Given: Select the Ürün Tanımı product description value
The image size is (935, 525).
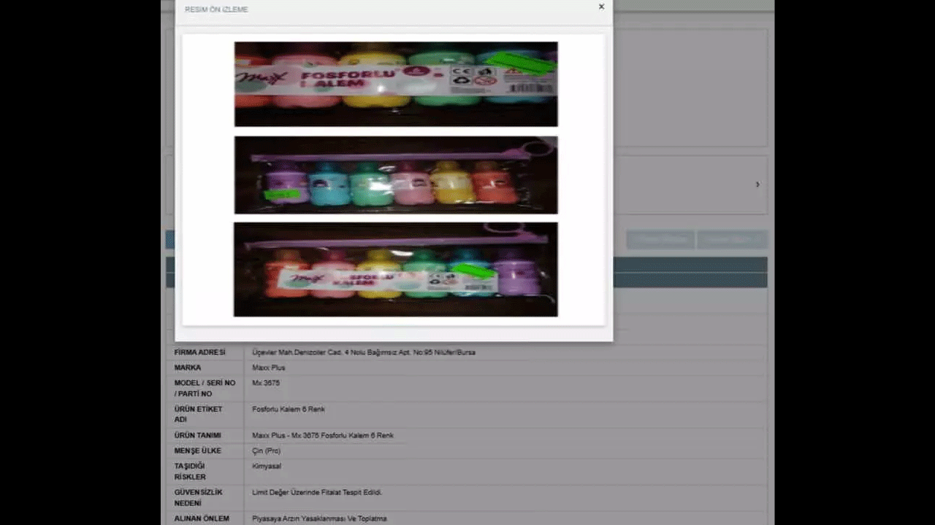Looking at the screenshot, I should click(x=322, y=435).
